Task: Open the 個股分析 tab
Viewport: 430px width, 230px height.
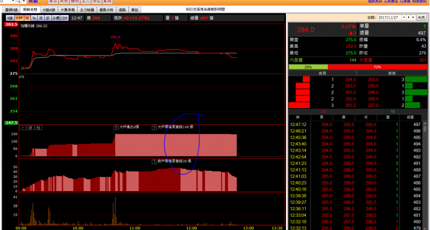Action: 106,10
